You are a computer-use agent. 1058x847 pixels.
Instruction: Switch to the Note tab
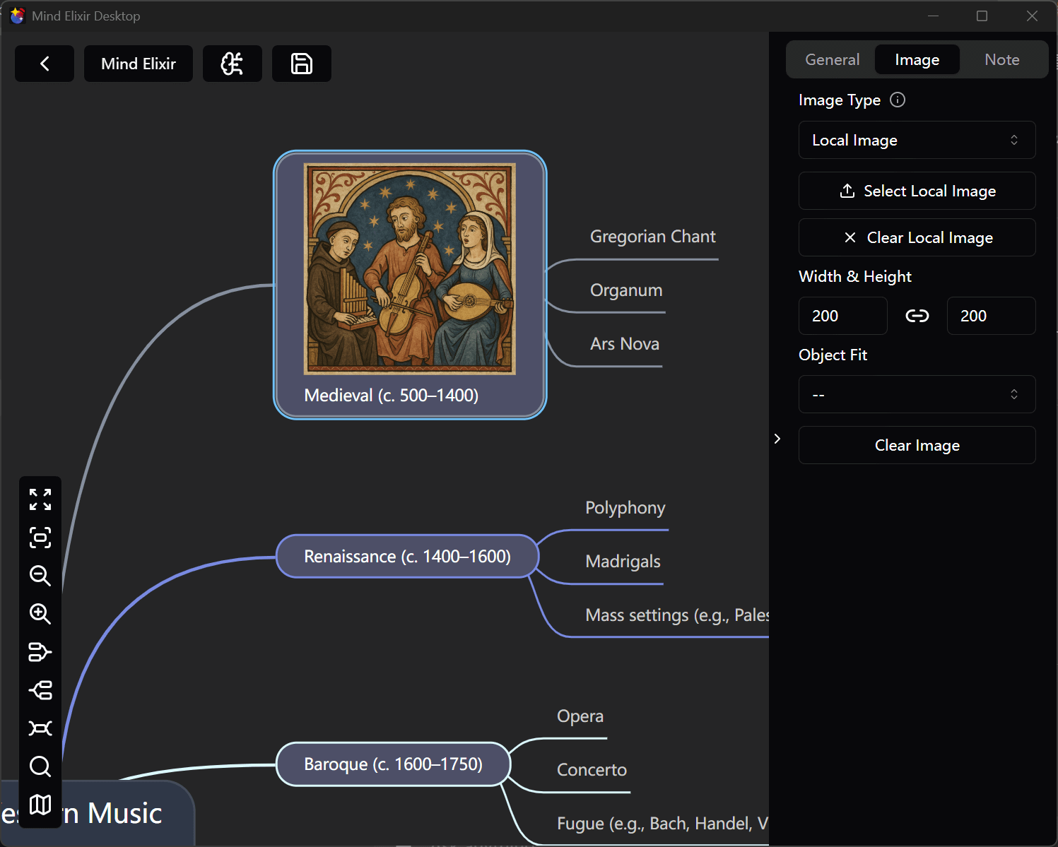point(1001,59)
